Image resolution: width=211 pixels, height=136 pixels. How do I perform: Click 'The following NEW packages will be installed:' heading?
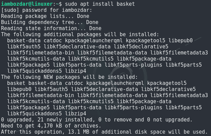pos(69,77)
